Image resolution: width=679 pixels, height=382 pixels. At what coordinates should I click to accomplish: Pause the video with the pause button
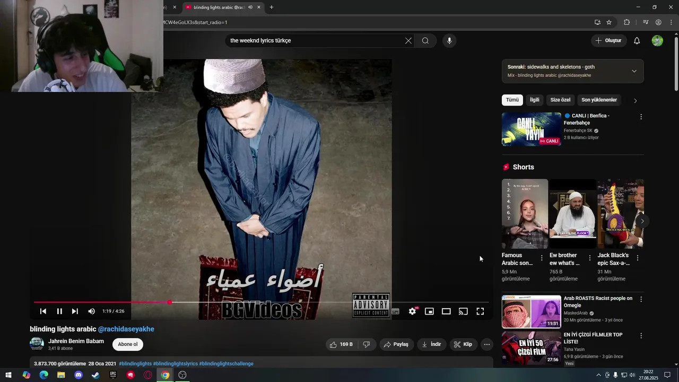(x=59, y=311)
